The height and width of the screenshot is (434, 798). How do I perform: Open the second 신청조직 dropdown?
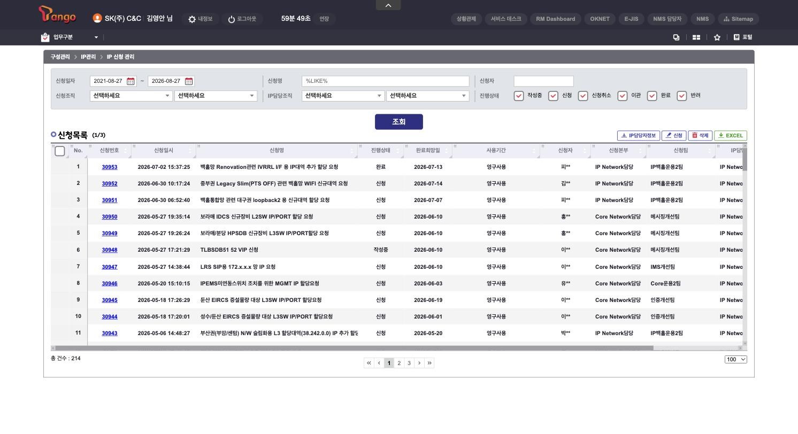(216, 96)
